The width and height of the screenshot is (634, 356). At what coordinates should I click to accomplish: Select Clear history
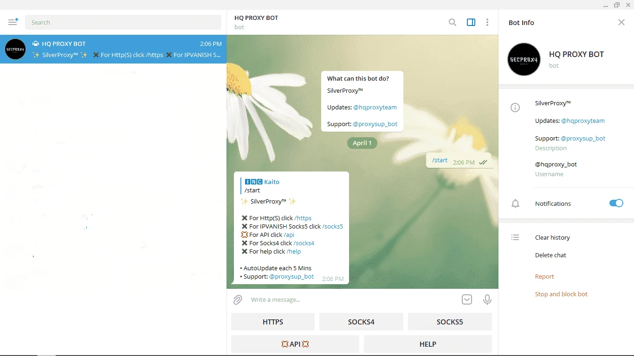[552, 238]
